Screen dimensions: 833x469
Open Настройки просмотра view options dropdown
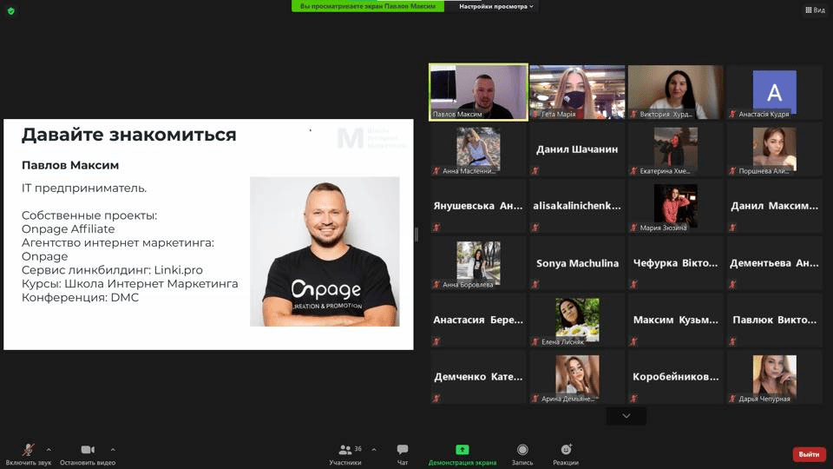tap(496, 6)
